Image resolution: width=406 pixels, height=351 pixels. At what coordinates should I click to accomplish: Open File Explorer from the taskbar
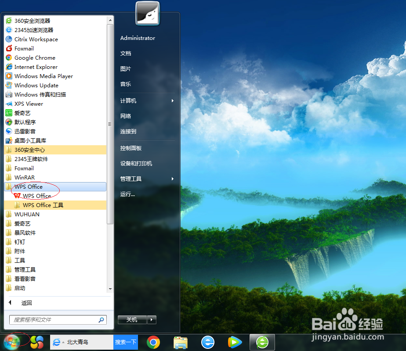(x=181, y=343)
